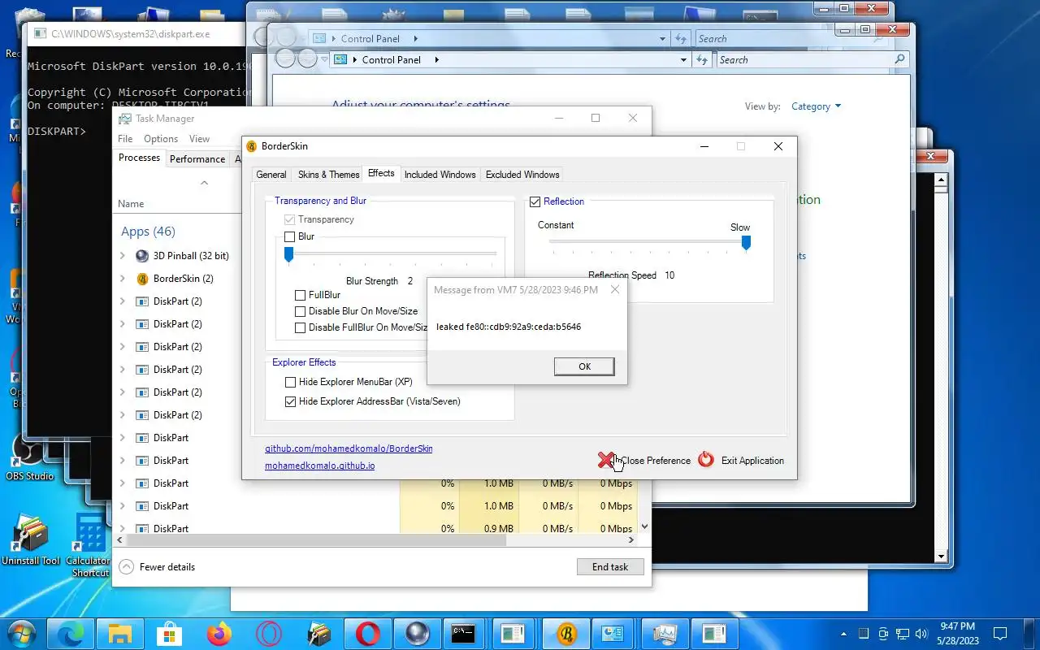
Task: Click Task Manager vertical scroll down arrow
Action: point(644,526)
